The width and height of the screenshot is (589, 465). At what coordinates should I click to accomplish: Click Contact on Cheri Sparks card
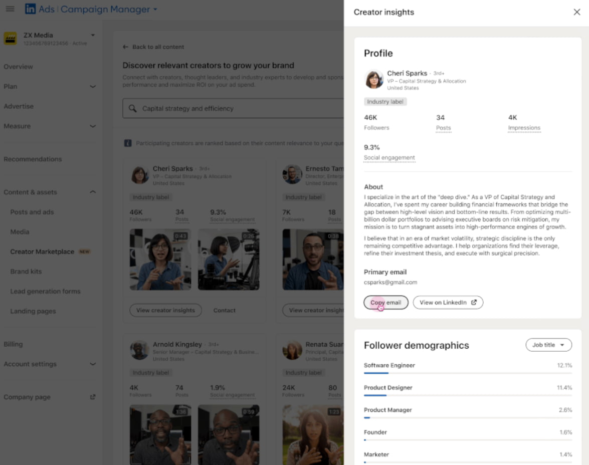pyautogui.click(x=224, y=310)
